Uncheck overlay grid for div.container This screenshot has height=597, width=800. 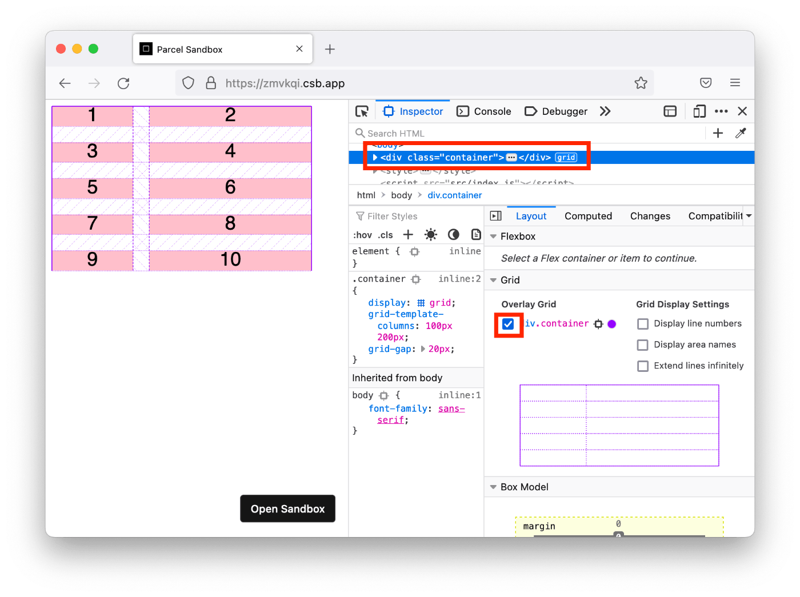coord(508,324)
